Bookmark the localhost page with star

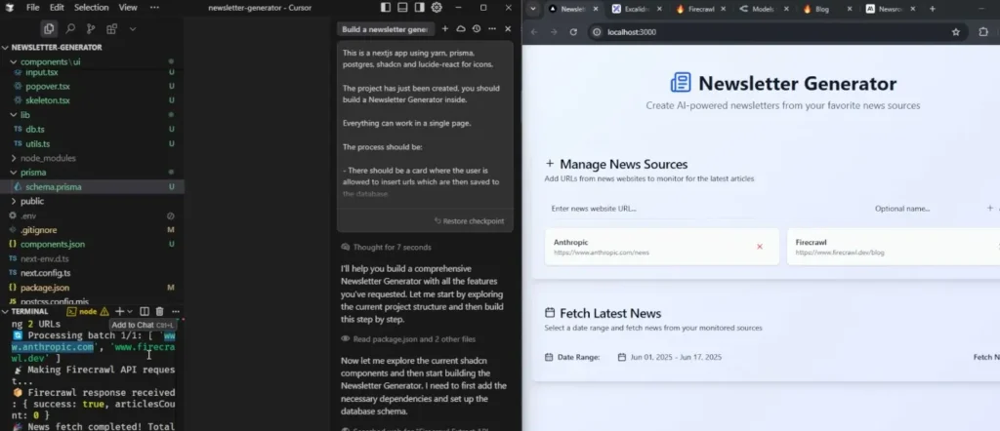point(956,31)
